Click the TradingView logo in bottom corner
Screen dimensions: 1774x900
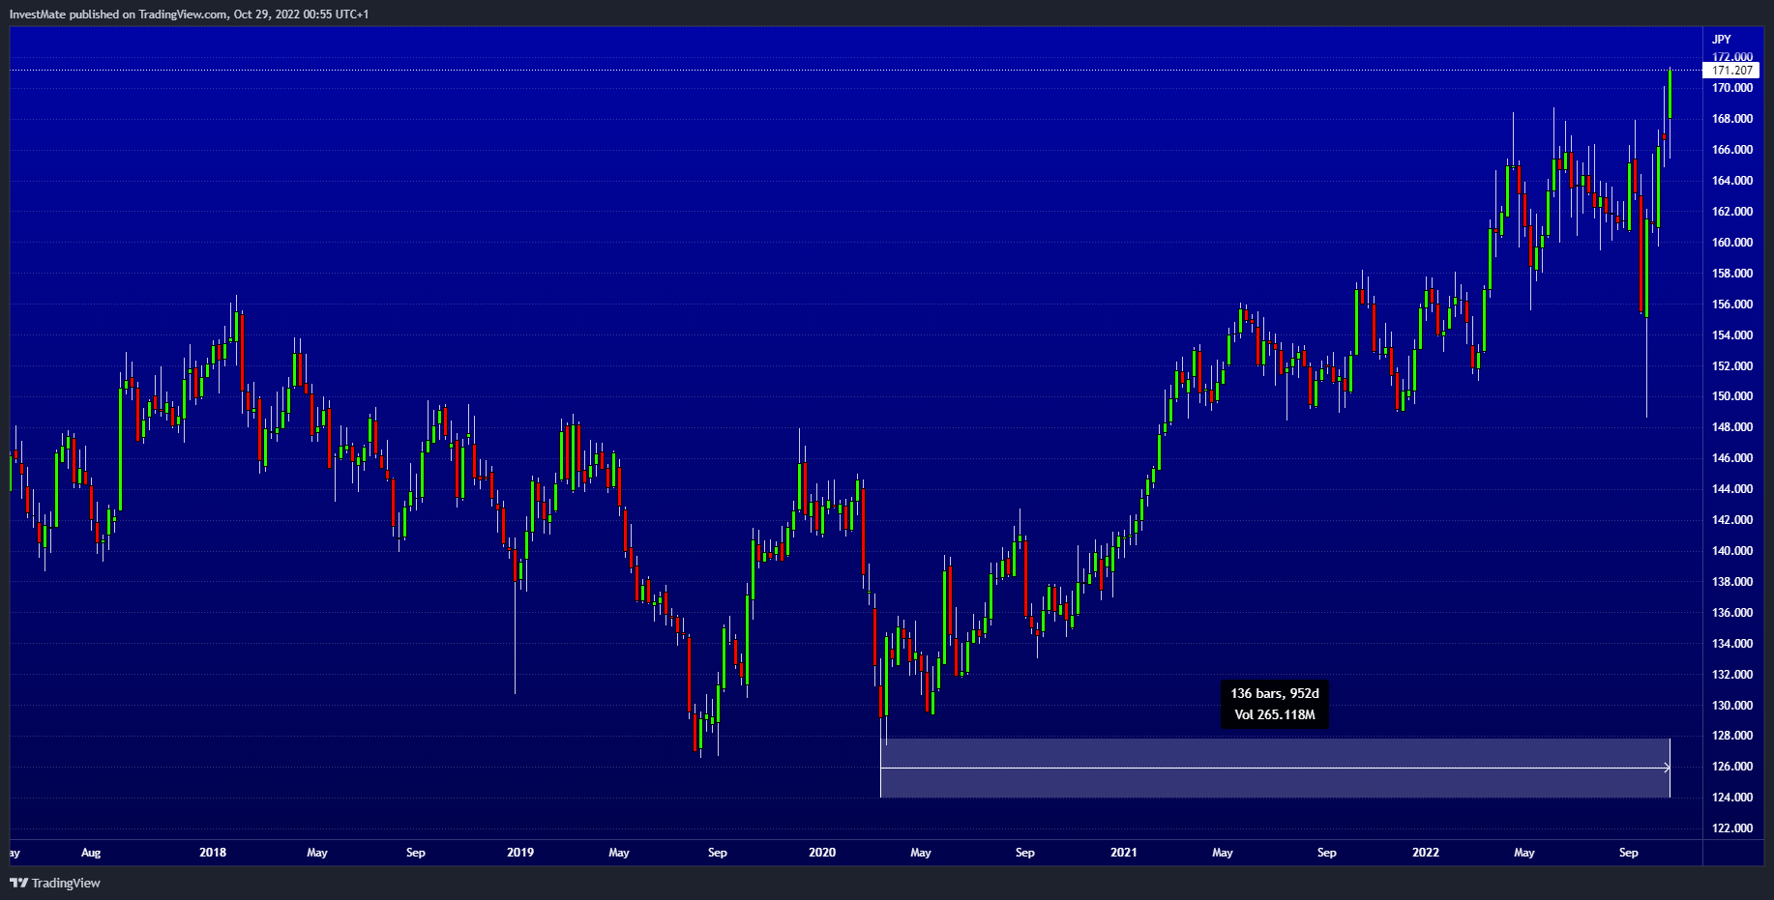(55, 883)
